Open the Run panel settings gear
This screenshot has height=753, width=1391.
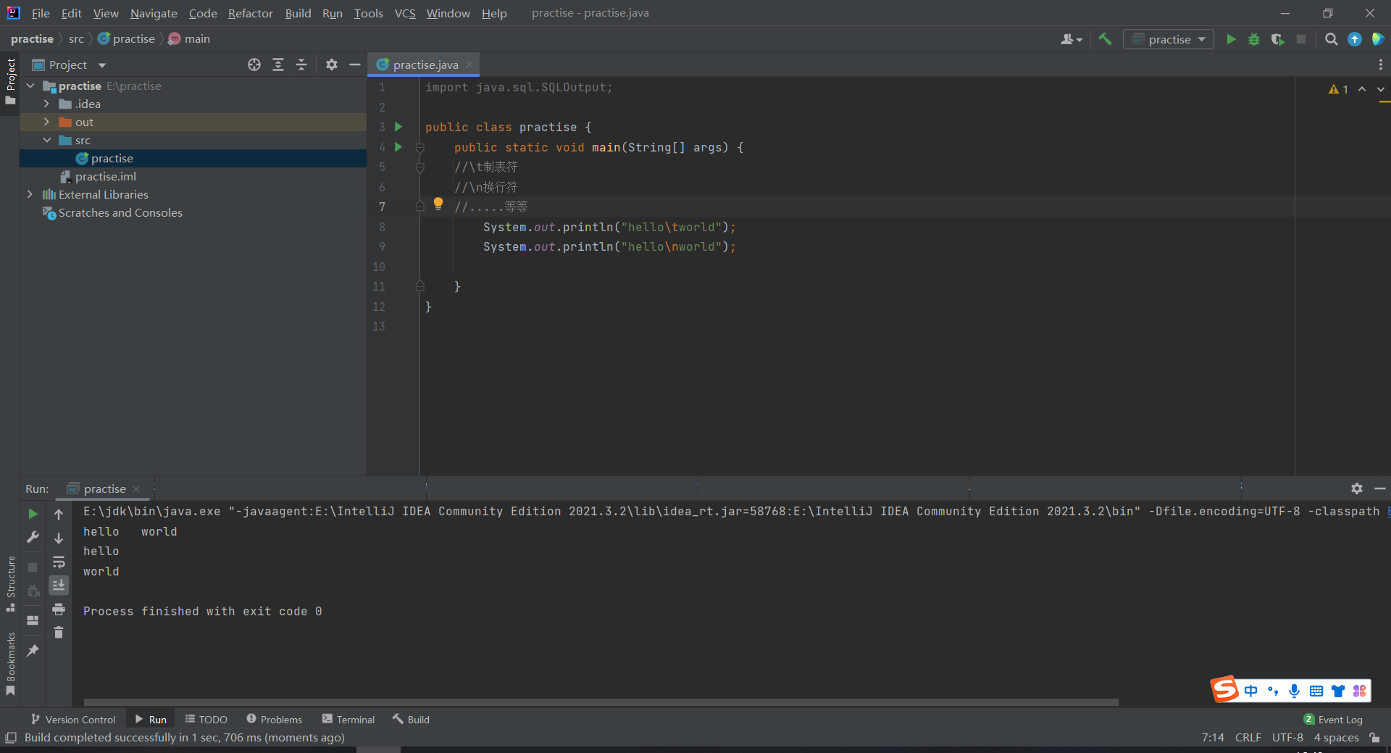tap(1357, 488)
